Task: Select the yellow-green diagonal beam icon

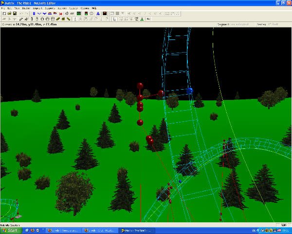Action: coord(68,19)
